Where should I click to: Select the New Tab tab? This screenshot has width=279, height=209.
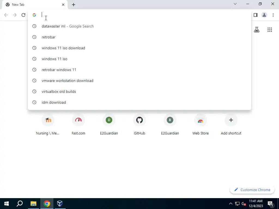(x=35, y=5)
